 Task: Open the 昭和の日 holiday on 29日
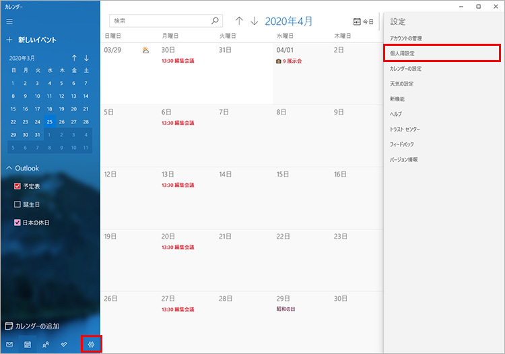click(x=285, y=309)
